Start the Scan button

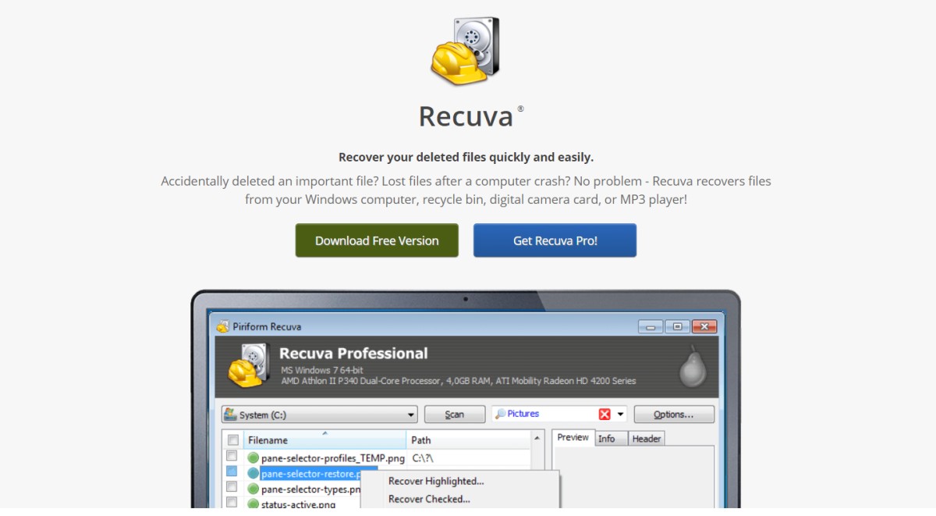tap(454, 415)
